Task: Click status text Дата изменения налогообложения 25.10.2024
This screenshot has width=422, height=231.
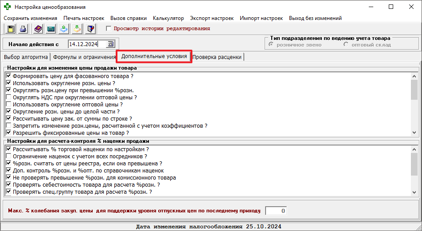Action: click(x=209, y=227)
